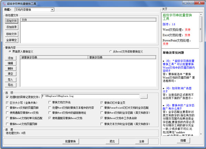
Task: Click the app icon in the title bar
Action: [x=4, y=3]
